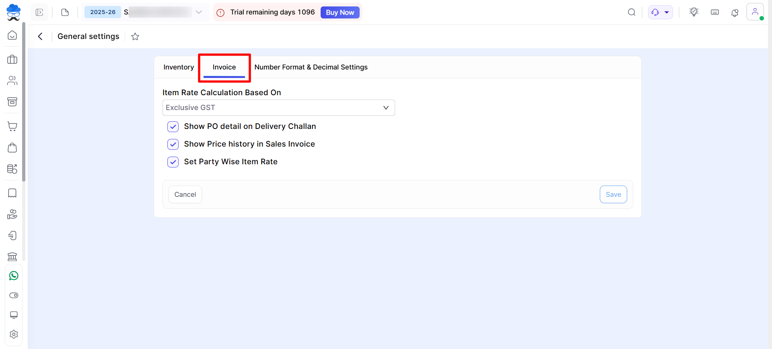Viewport: 772px width, 349px height.
Task: Mark General settings as favorite with star
Action: 135,37
